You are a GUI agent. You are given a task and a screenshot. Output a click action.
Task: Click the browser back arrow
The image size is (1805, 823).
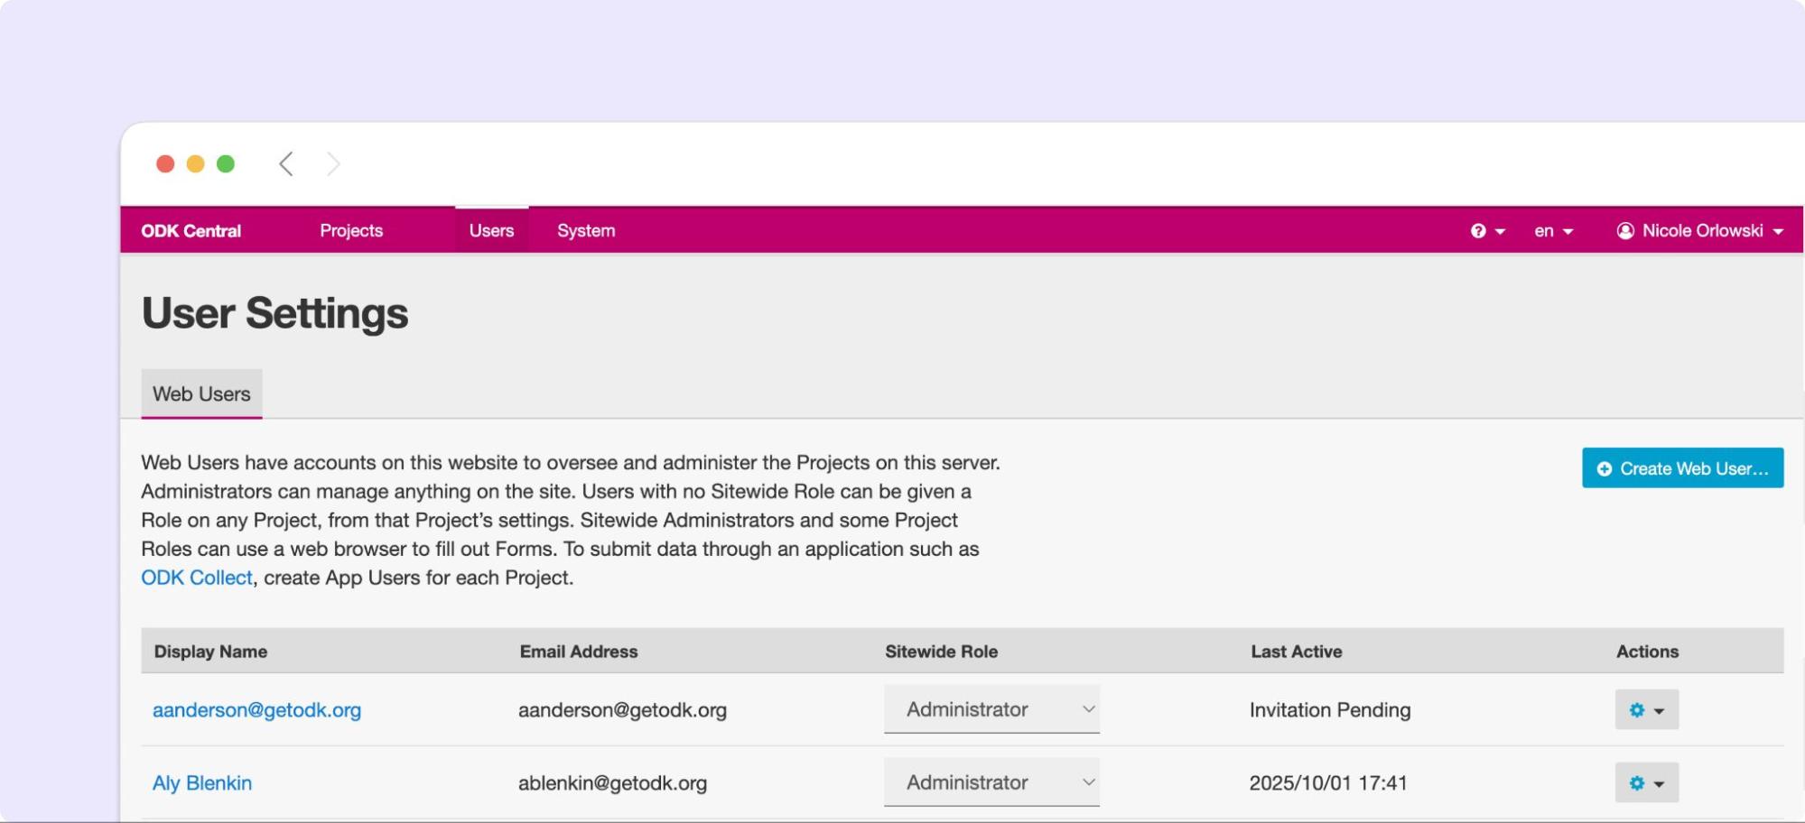click(x=285, y=163)
